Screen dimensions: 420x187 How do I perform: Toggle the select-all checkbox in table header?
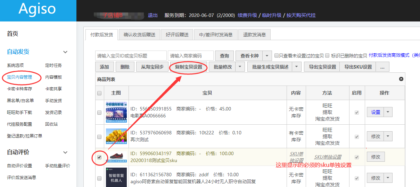point(99,93)
